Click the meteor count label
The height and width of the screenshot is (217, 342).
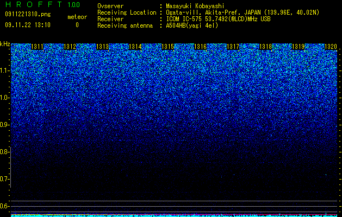click(x=77, y=17)
